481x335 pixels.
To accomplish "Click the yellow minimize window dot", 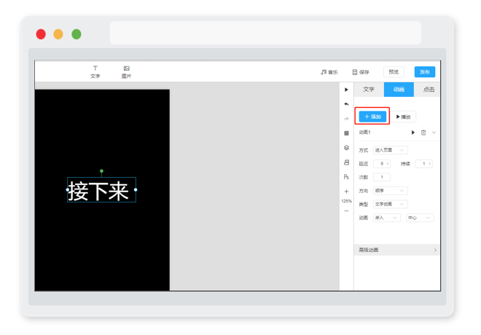I will click(58, 34).
